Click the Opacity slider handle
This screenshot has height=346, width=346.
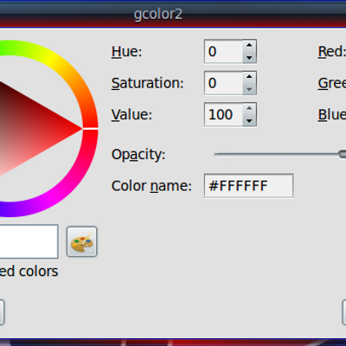pos(343,154)
